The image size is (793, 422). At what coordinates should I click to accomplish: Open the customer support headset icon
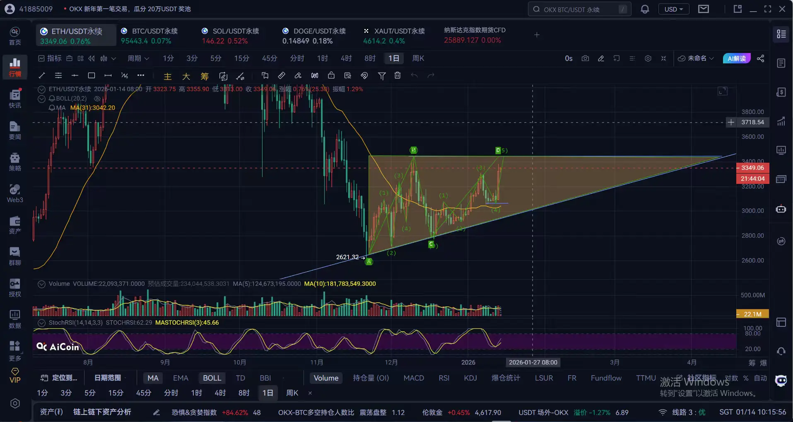pos(781,351)
